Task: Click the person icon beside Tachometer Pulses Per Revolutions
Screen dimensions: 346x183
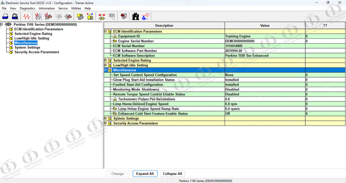Action: [x=115, y=99]
